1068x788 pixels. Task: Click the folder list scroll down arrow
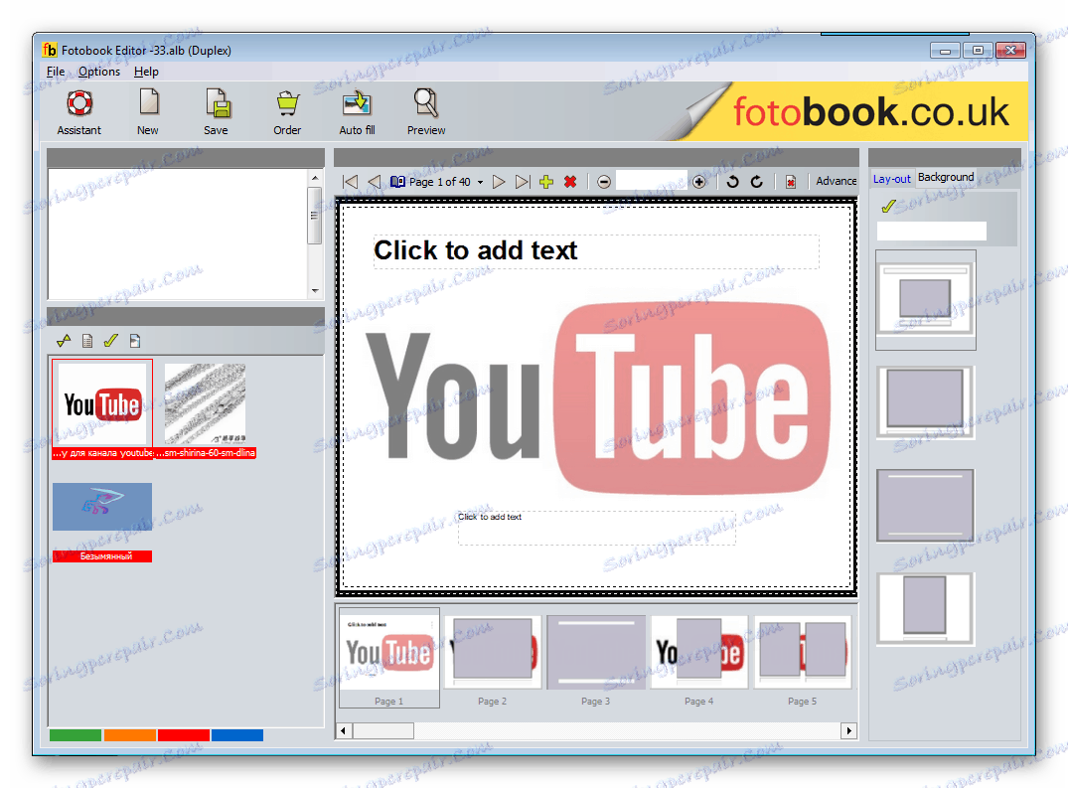coord(315,291)
